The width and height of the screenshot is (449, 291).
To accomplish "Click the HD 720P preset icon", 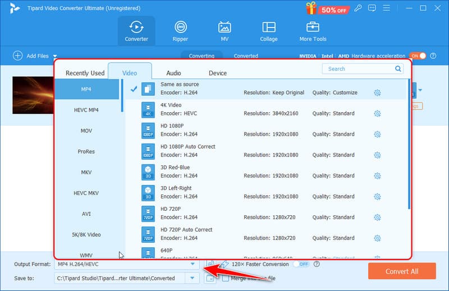I will pos(148,214).
